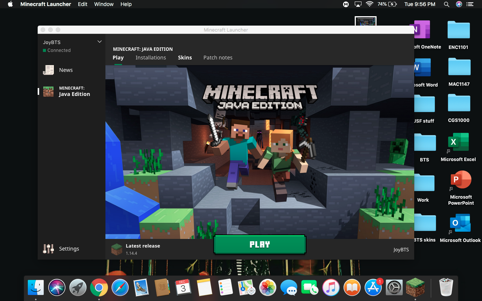Select the Microsoft Word desktop shortcut
The image size is (482, 301).
pos(423,68)
